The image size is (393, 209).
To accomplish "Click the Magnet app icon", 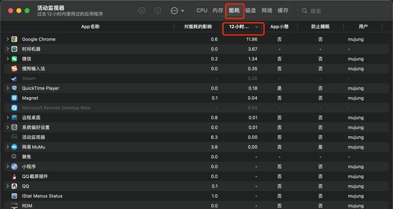I will pos(14,98).
